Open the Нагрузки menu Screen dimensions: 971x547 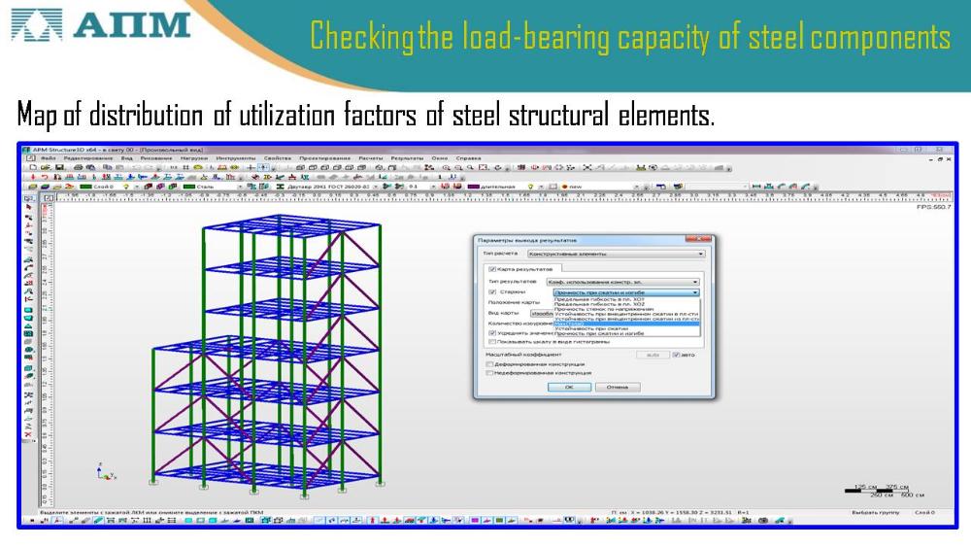193,157
